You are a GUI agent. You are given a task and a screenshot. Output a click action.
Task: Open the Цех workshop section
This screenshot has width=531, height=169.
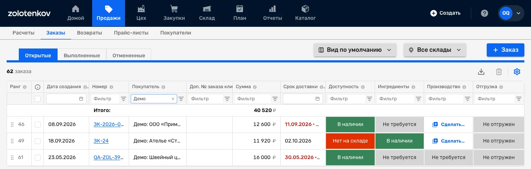click(x=141, y=13)
